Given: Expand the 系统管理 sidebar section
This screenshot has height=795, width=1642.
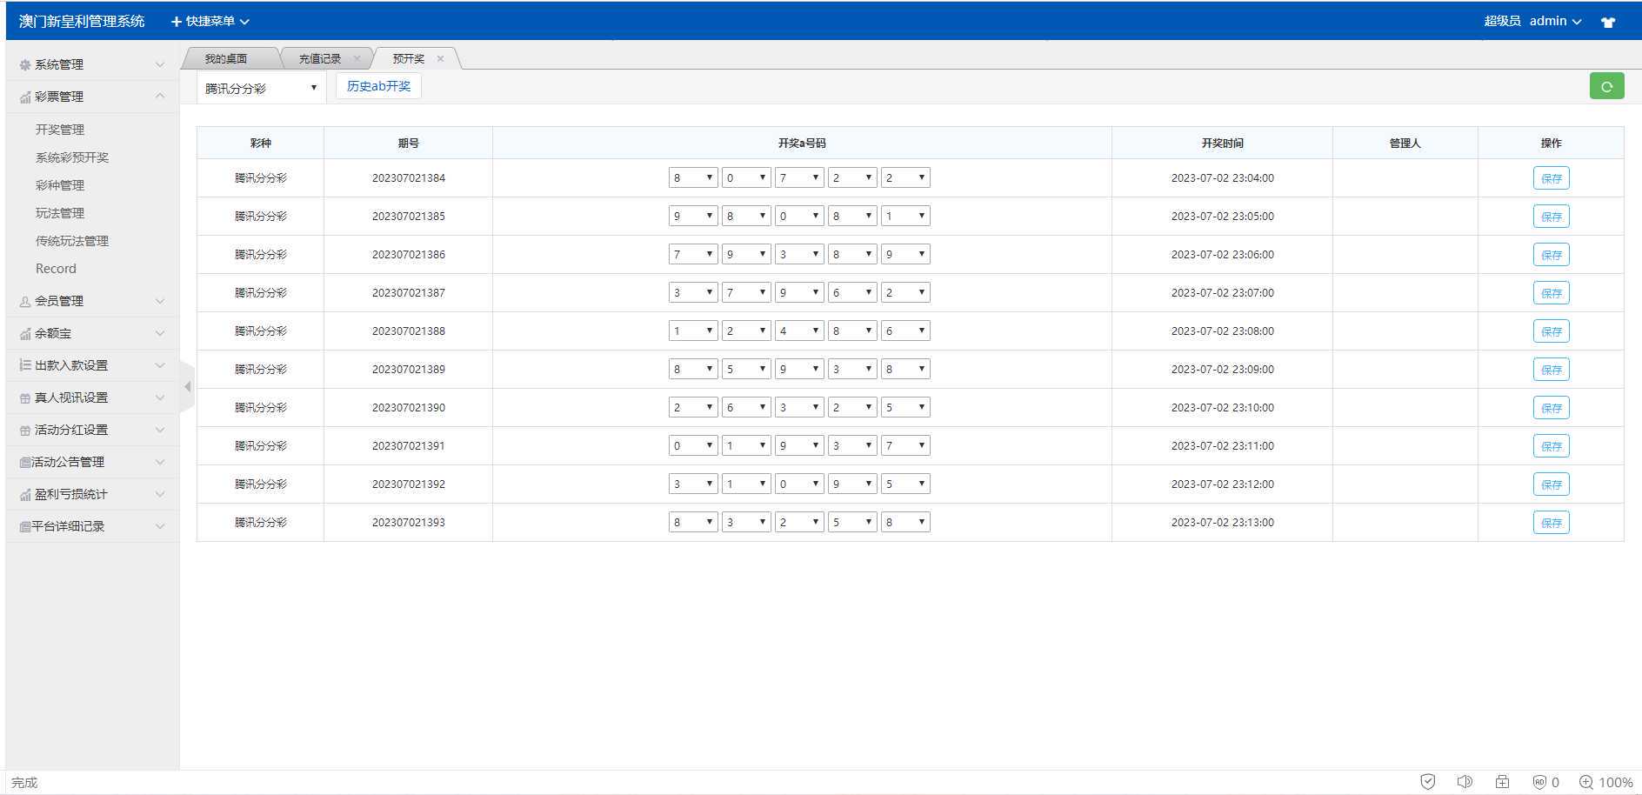Looking at the screenshot, I should pyautogui.click(x=92, y=64).
